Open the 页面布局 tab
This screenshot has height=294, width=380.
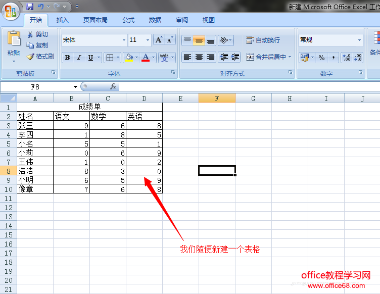tap(95, 20)
